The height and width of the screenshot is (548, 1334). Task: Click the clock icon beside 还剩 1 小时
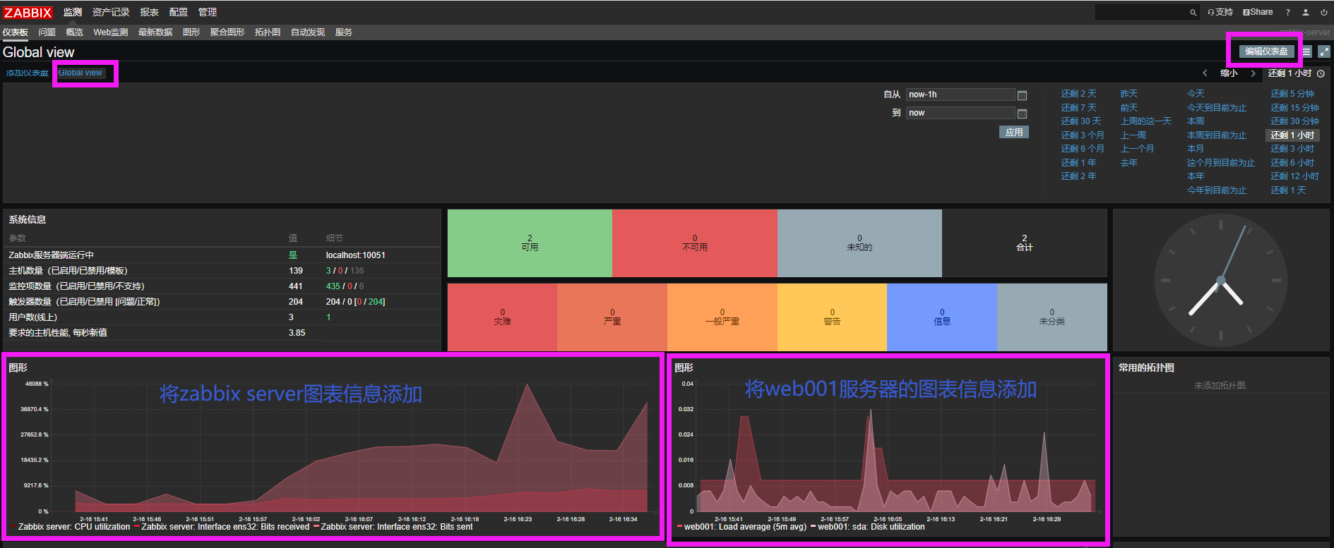(x=1321, y=73)
